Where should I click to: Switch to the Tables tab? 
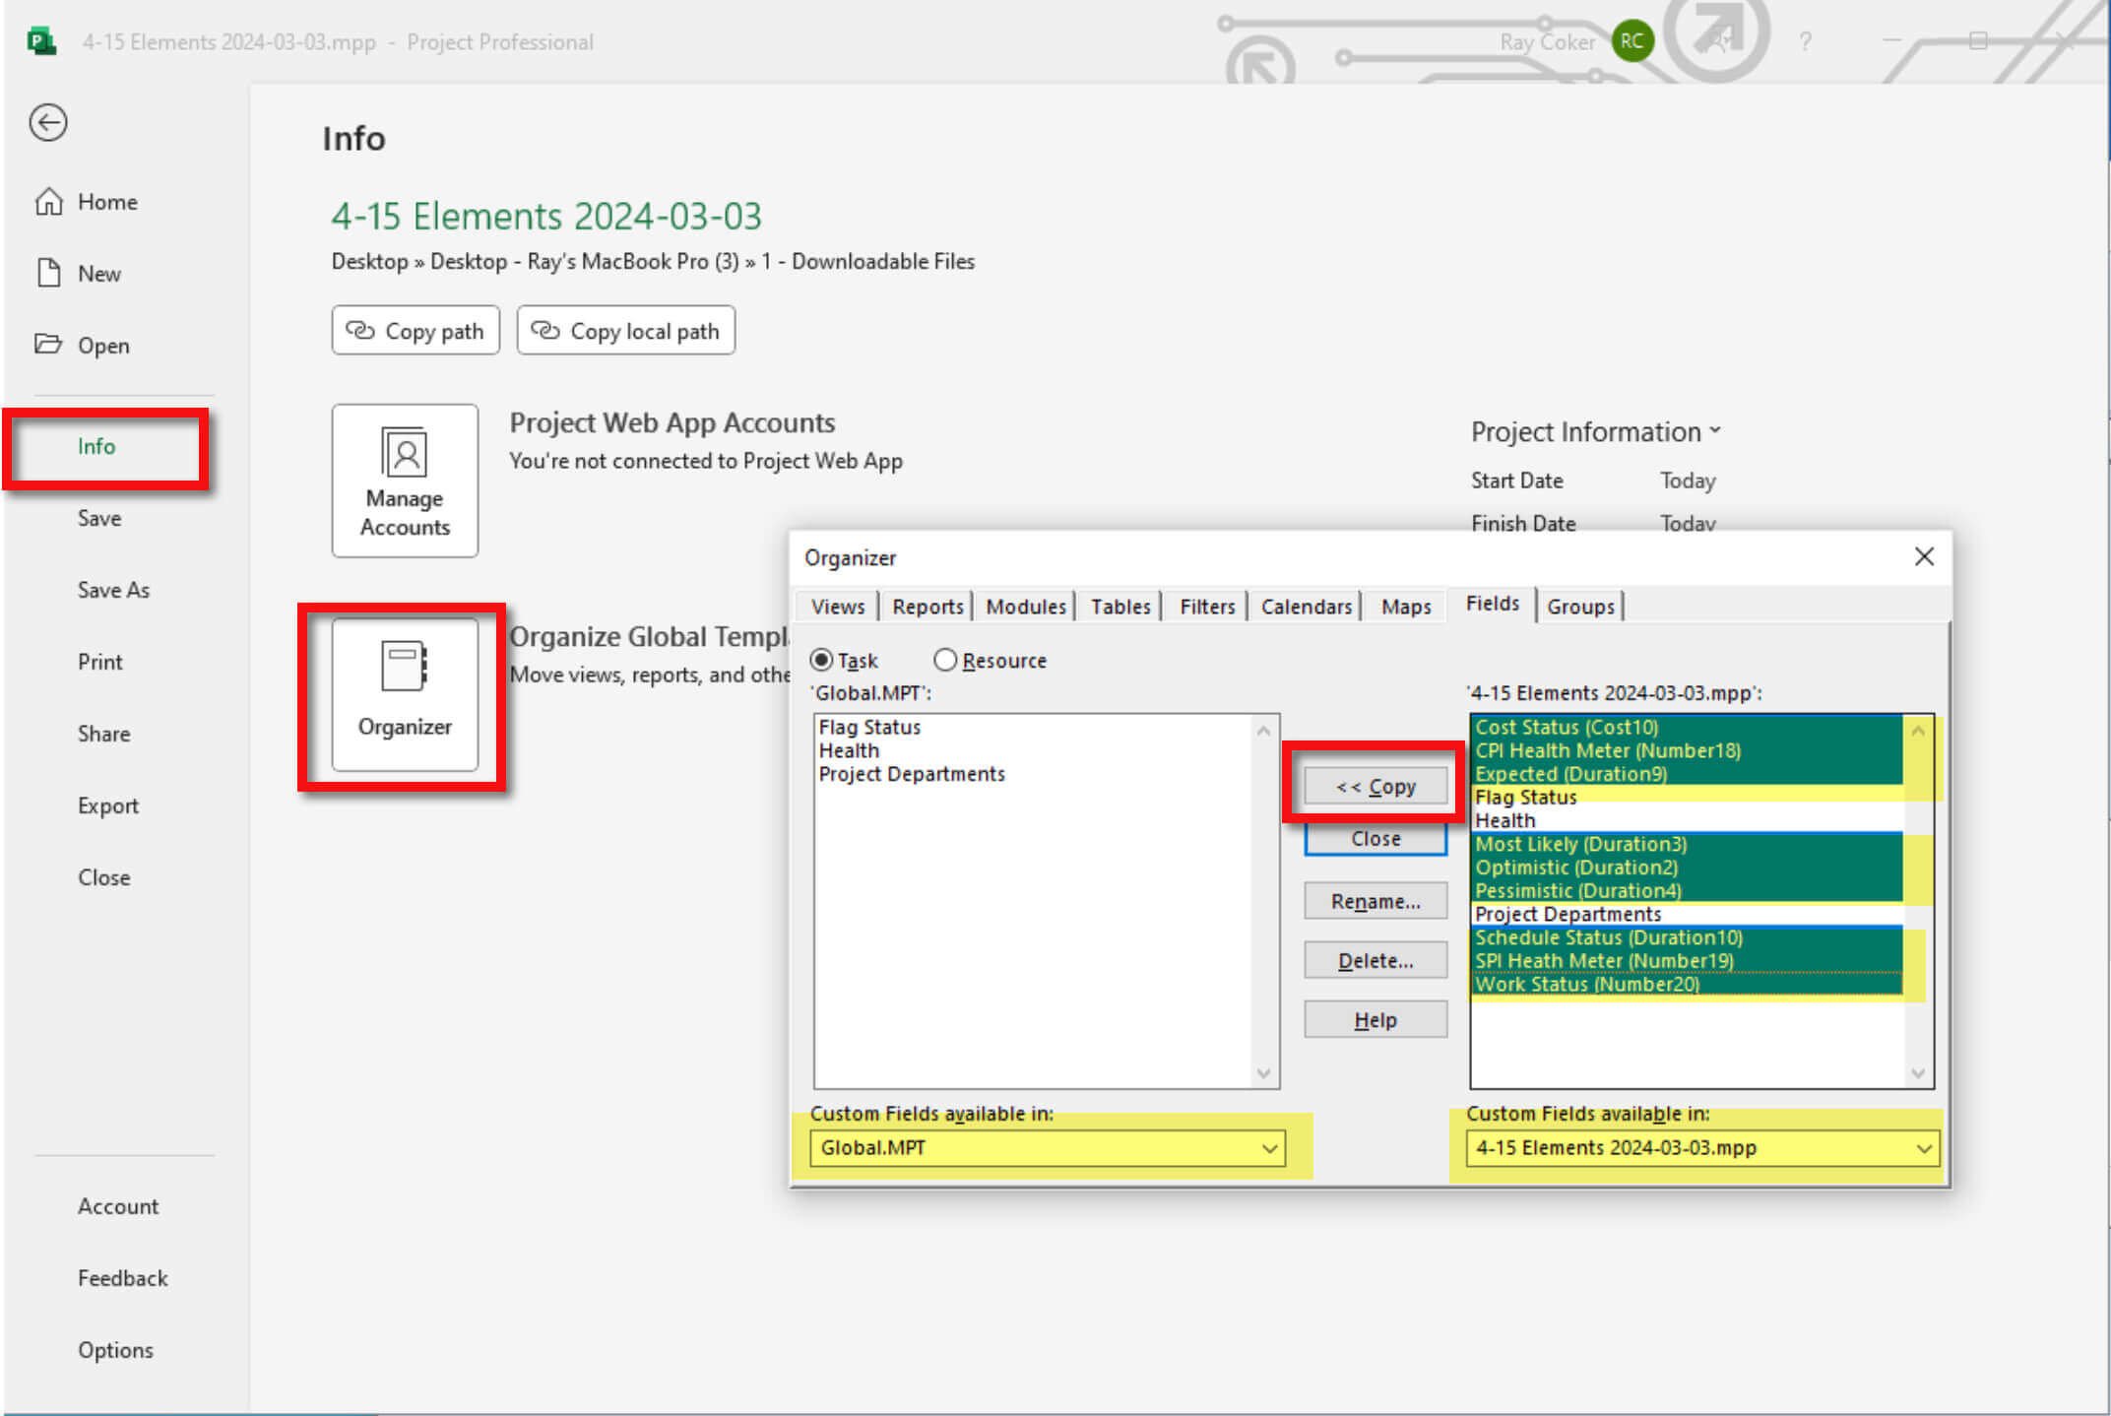[1120, 607]
